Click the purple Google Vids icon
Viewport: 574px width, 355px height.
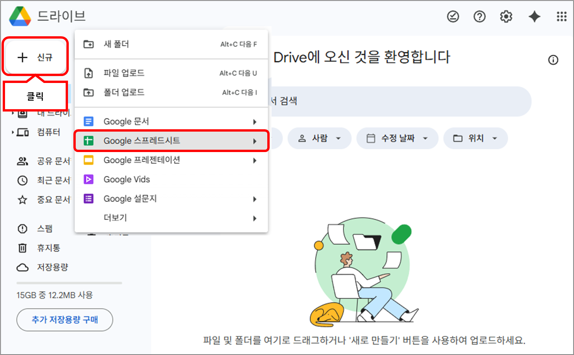tap(88, 179)
